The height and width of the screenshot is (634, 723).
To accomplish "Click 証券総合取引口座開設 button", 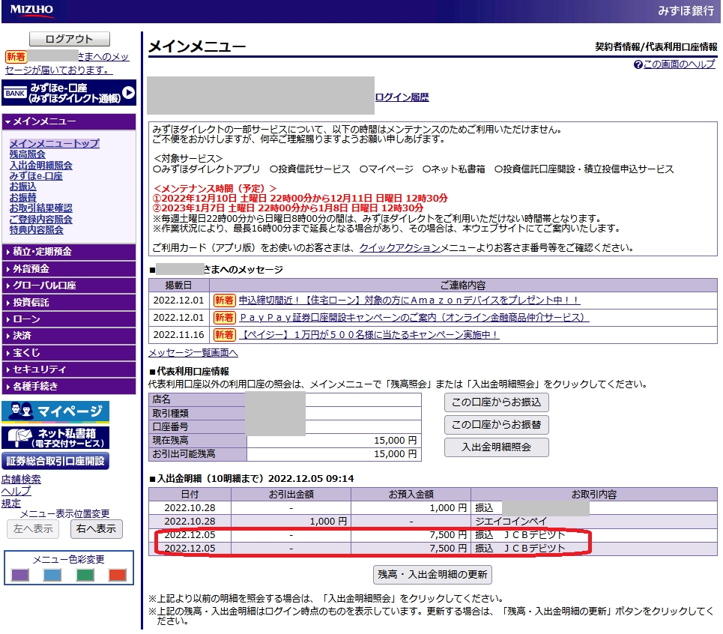I will point(55,461).
